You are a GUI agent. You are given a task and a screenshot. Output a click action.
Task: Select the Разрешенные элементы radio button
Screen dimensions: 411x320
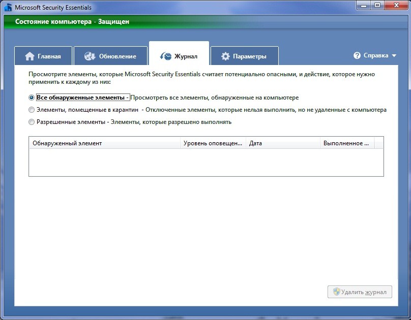(x=32, y=122)
